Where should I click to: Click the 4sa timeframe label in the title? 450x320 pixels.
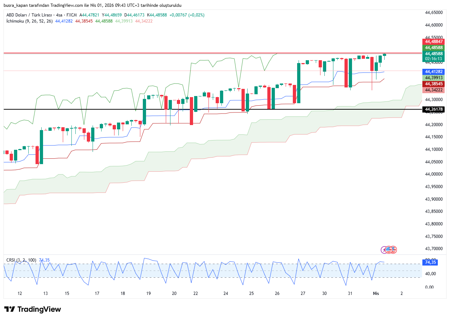coord(59,15)
